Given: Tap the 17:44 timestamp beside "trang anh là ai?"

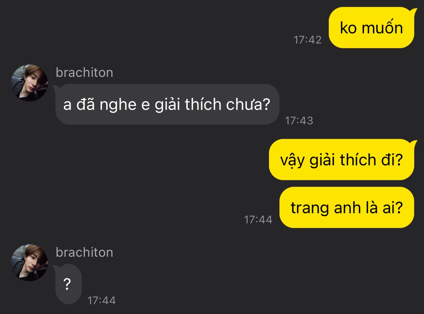Looking at the screenshot, I should [x=258, y=220].
